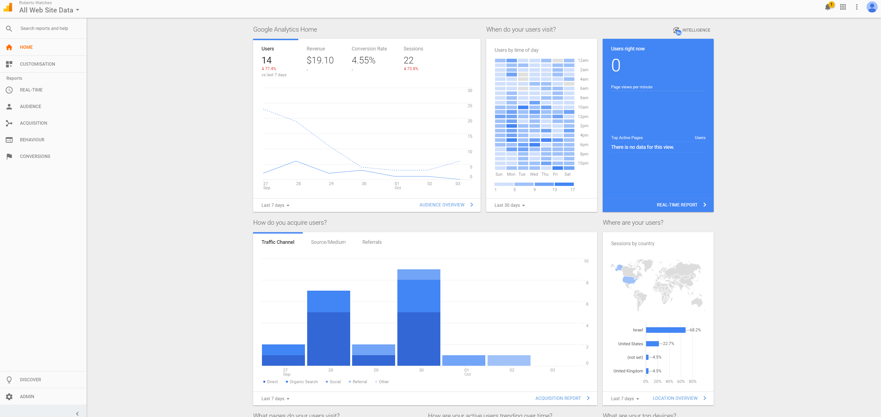Open the Last 30 days date dropdown
The height and width of the screenshot is (417, 881).
[509, 205]
